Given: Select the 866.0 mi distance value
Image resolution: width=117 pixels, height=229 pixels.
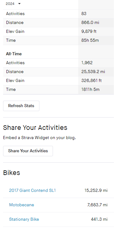Looking at the screenshot, I should 90,23.
